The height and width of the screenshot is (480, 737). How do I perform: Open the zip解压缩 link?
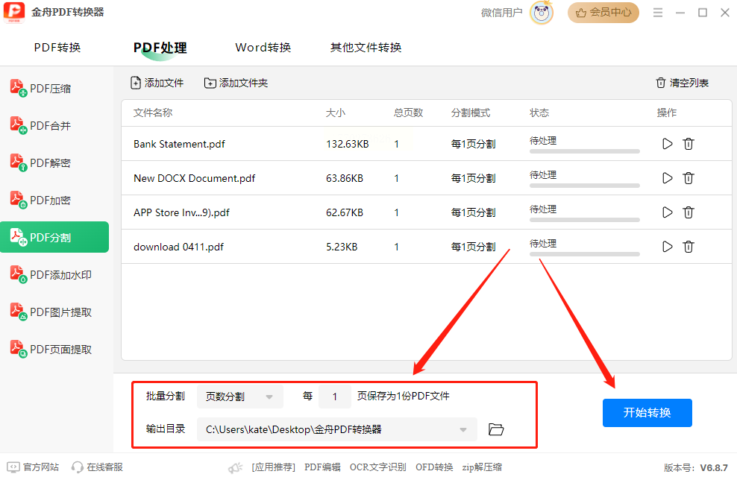pos(482,467)
